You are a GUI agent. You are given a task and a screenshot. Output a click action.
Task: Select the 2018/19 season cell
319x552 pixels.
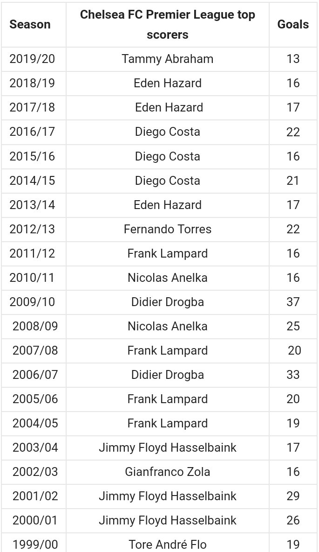32,83
